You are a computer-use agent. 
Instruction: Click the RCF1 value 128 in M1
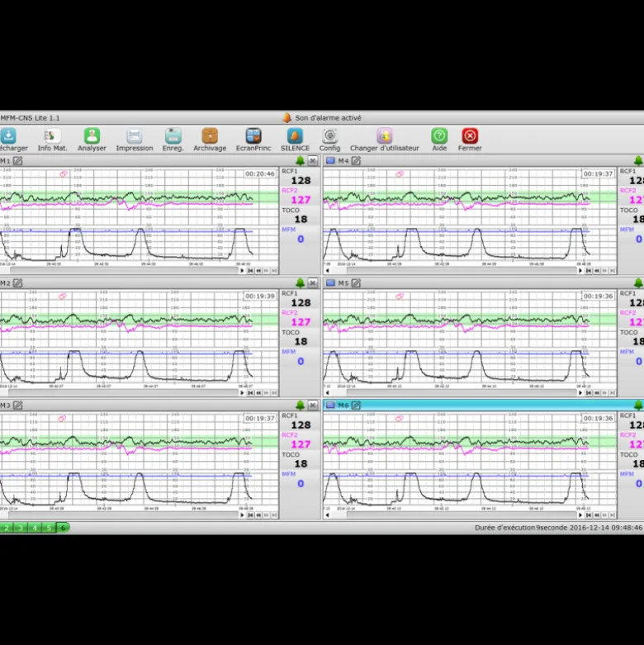[x=301, y=181]
